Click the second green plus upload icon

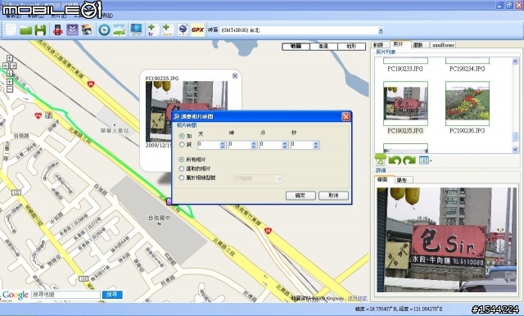pyautogui.click(x=168, y=30)
